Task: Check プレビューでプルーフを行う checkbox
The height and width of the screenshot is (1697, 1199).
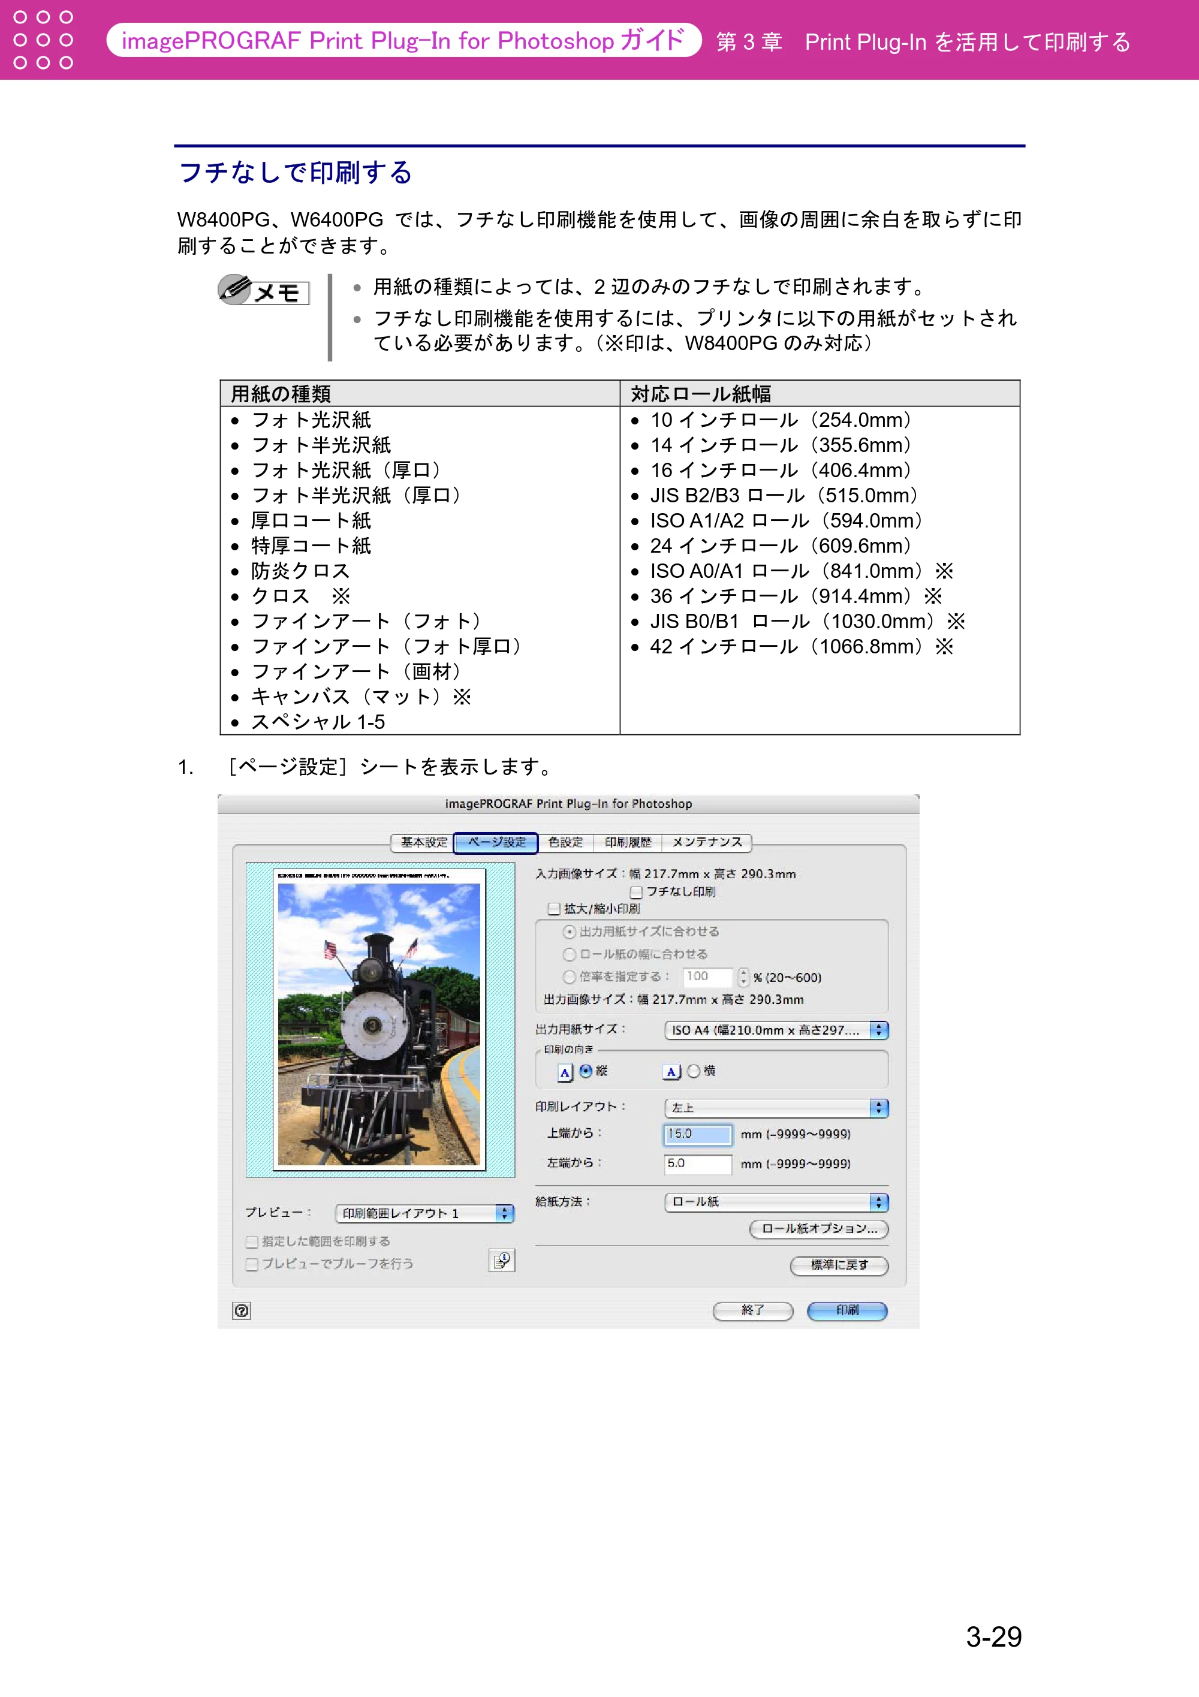Action: [252, 1265]
